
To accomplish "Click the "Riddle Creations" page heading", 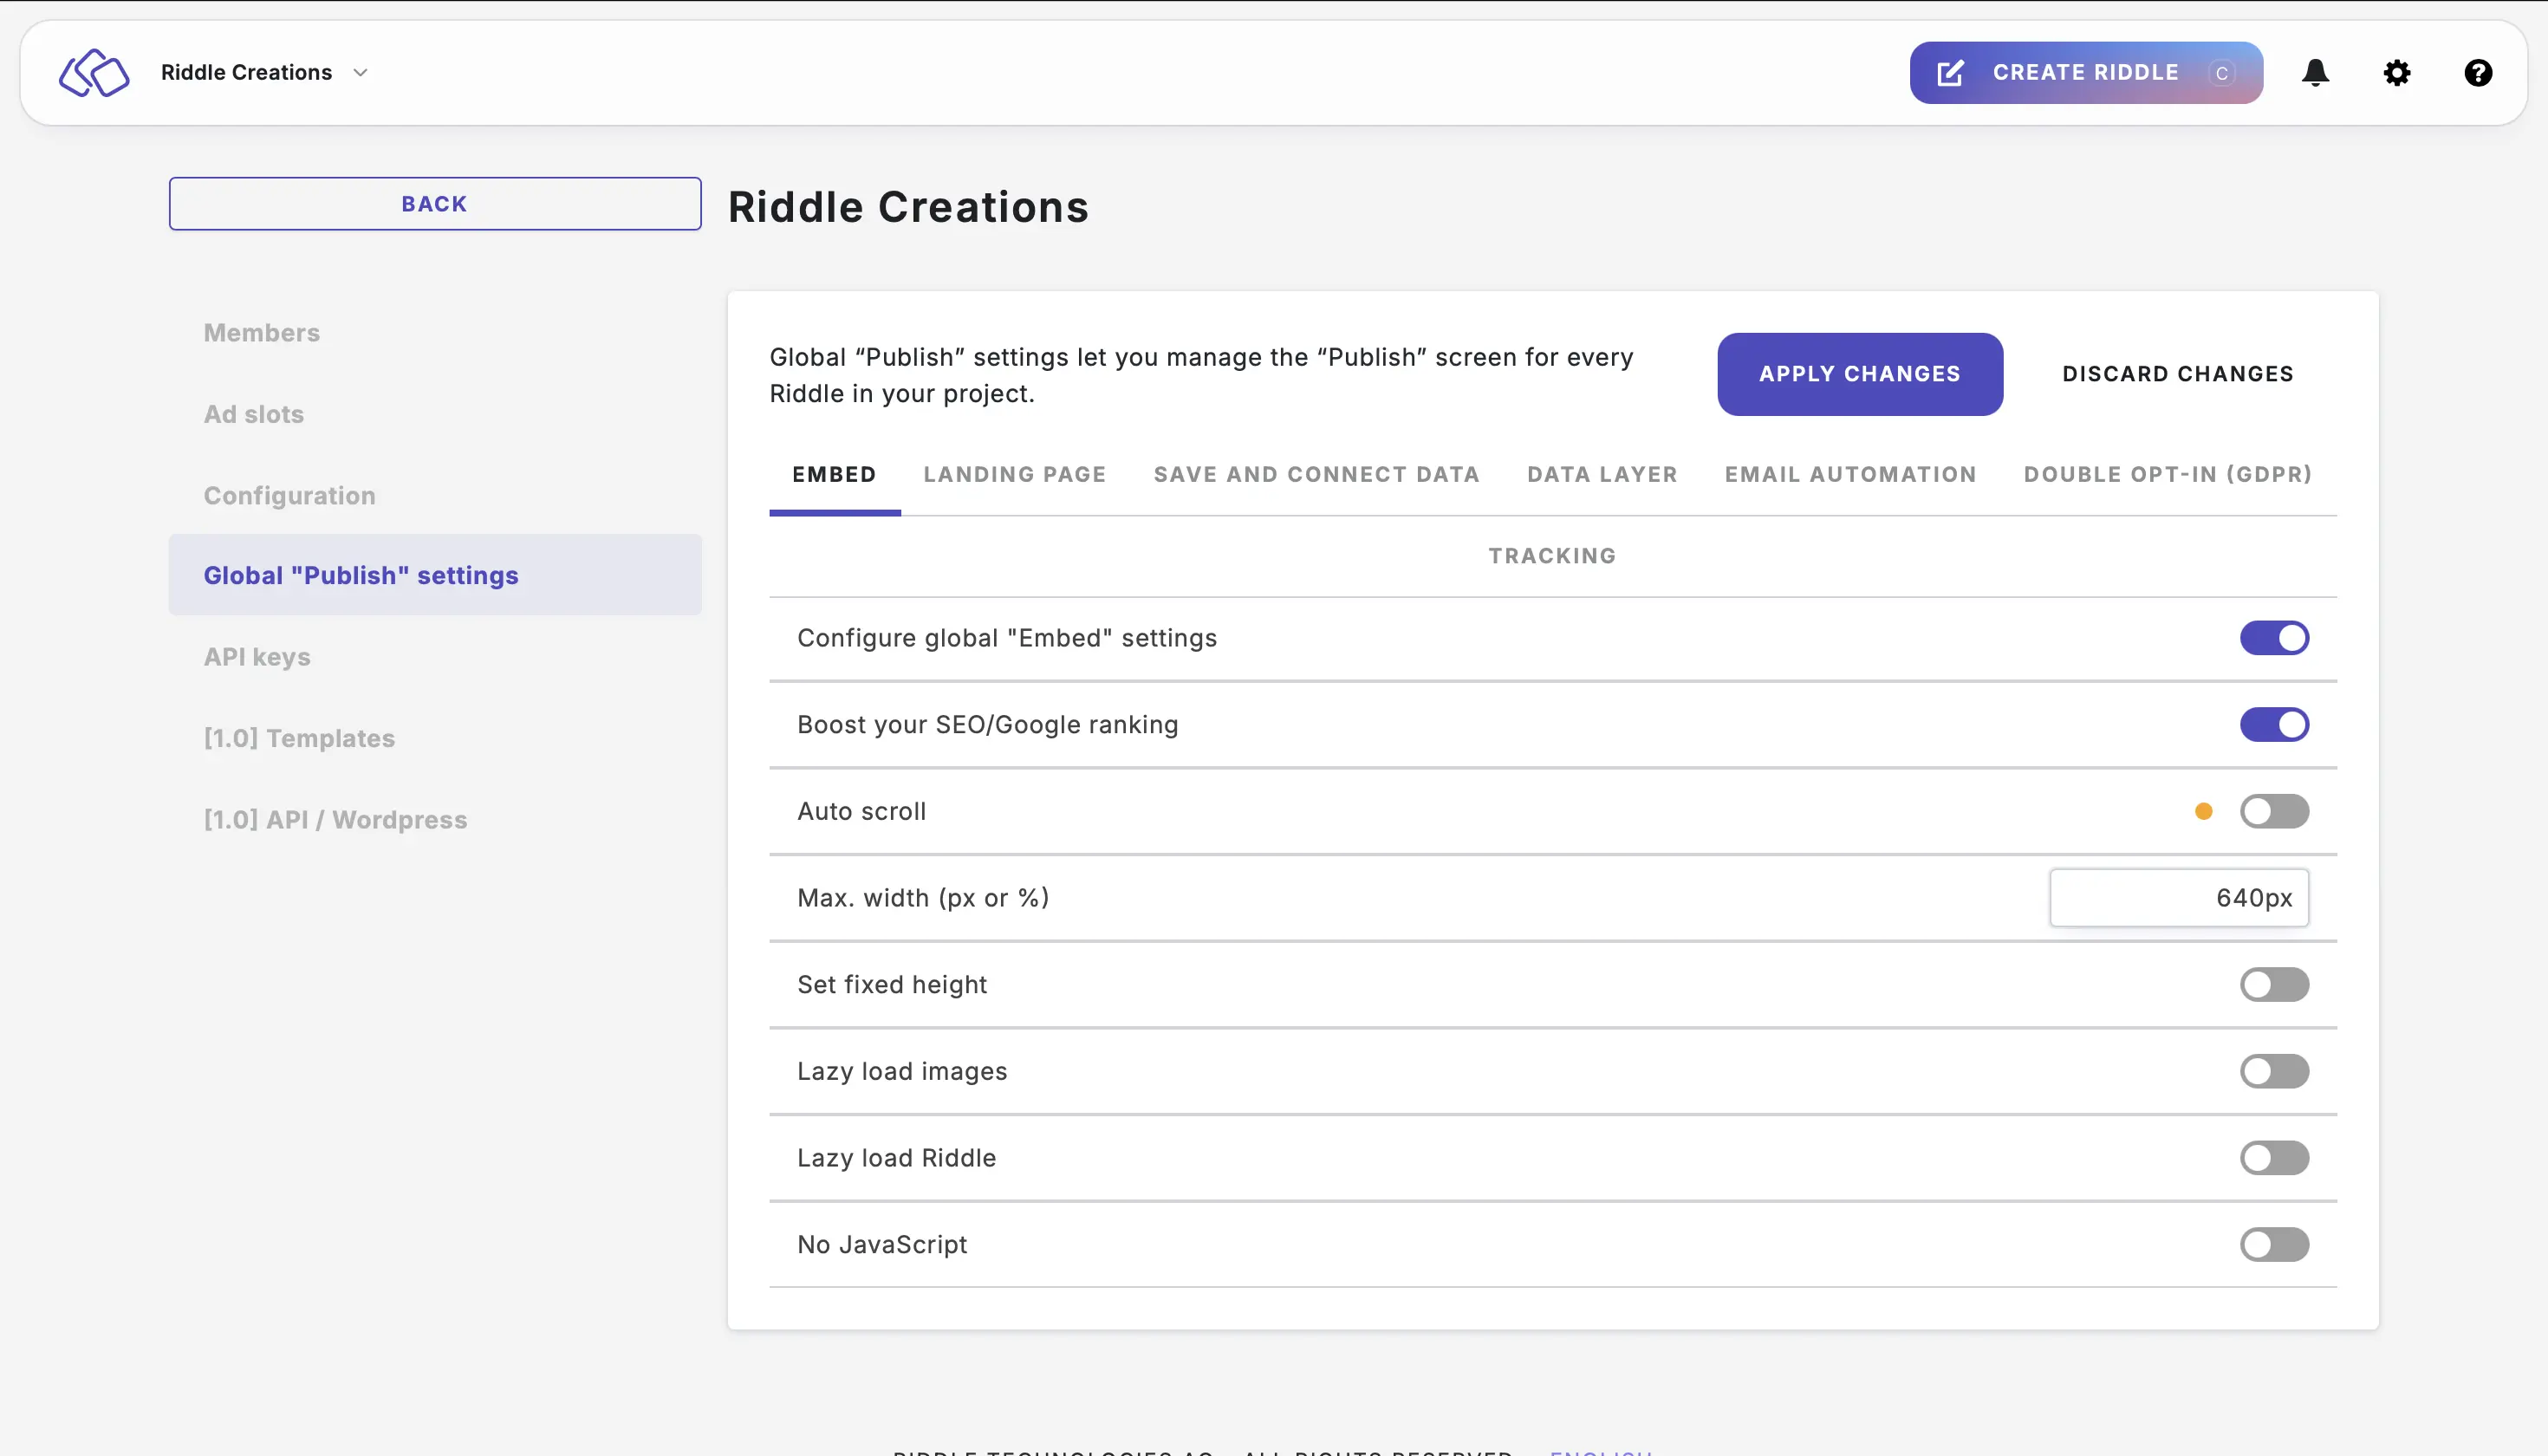I will pyautogui.click(x=908, y=207).
